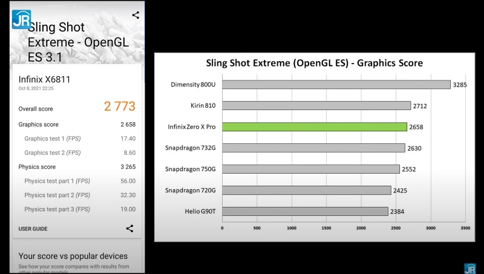This screenshot has width=484, height=274.
Task: Click the JR watermark at bottom-right
Action: click(469, 268)
